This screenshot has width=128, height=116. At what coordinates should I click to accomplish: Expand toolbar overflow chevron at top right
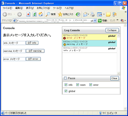coord(125,12)
